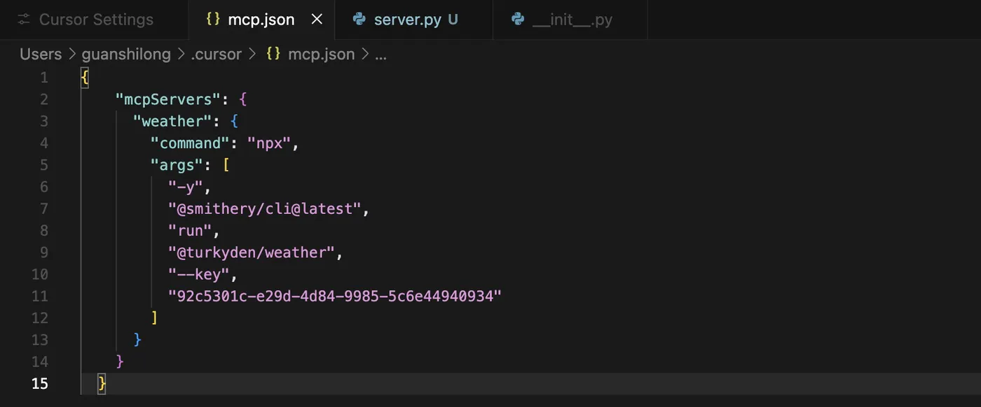Switch to the __init__.py tab
The height and width of the screenshot is (407, 981).
[570, 20]
